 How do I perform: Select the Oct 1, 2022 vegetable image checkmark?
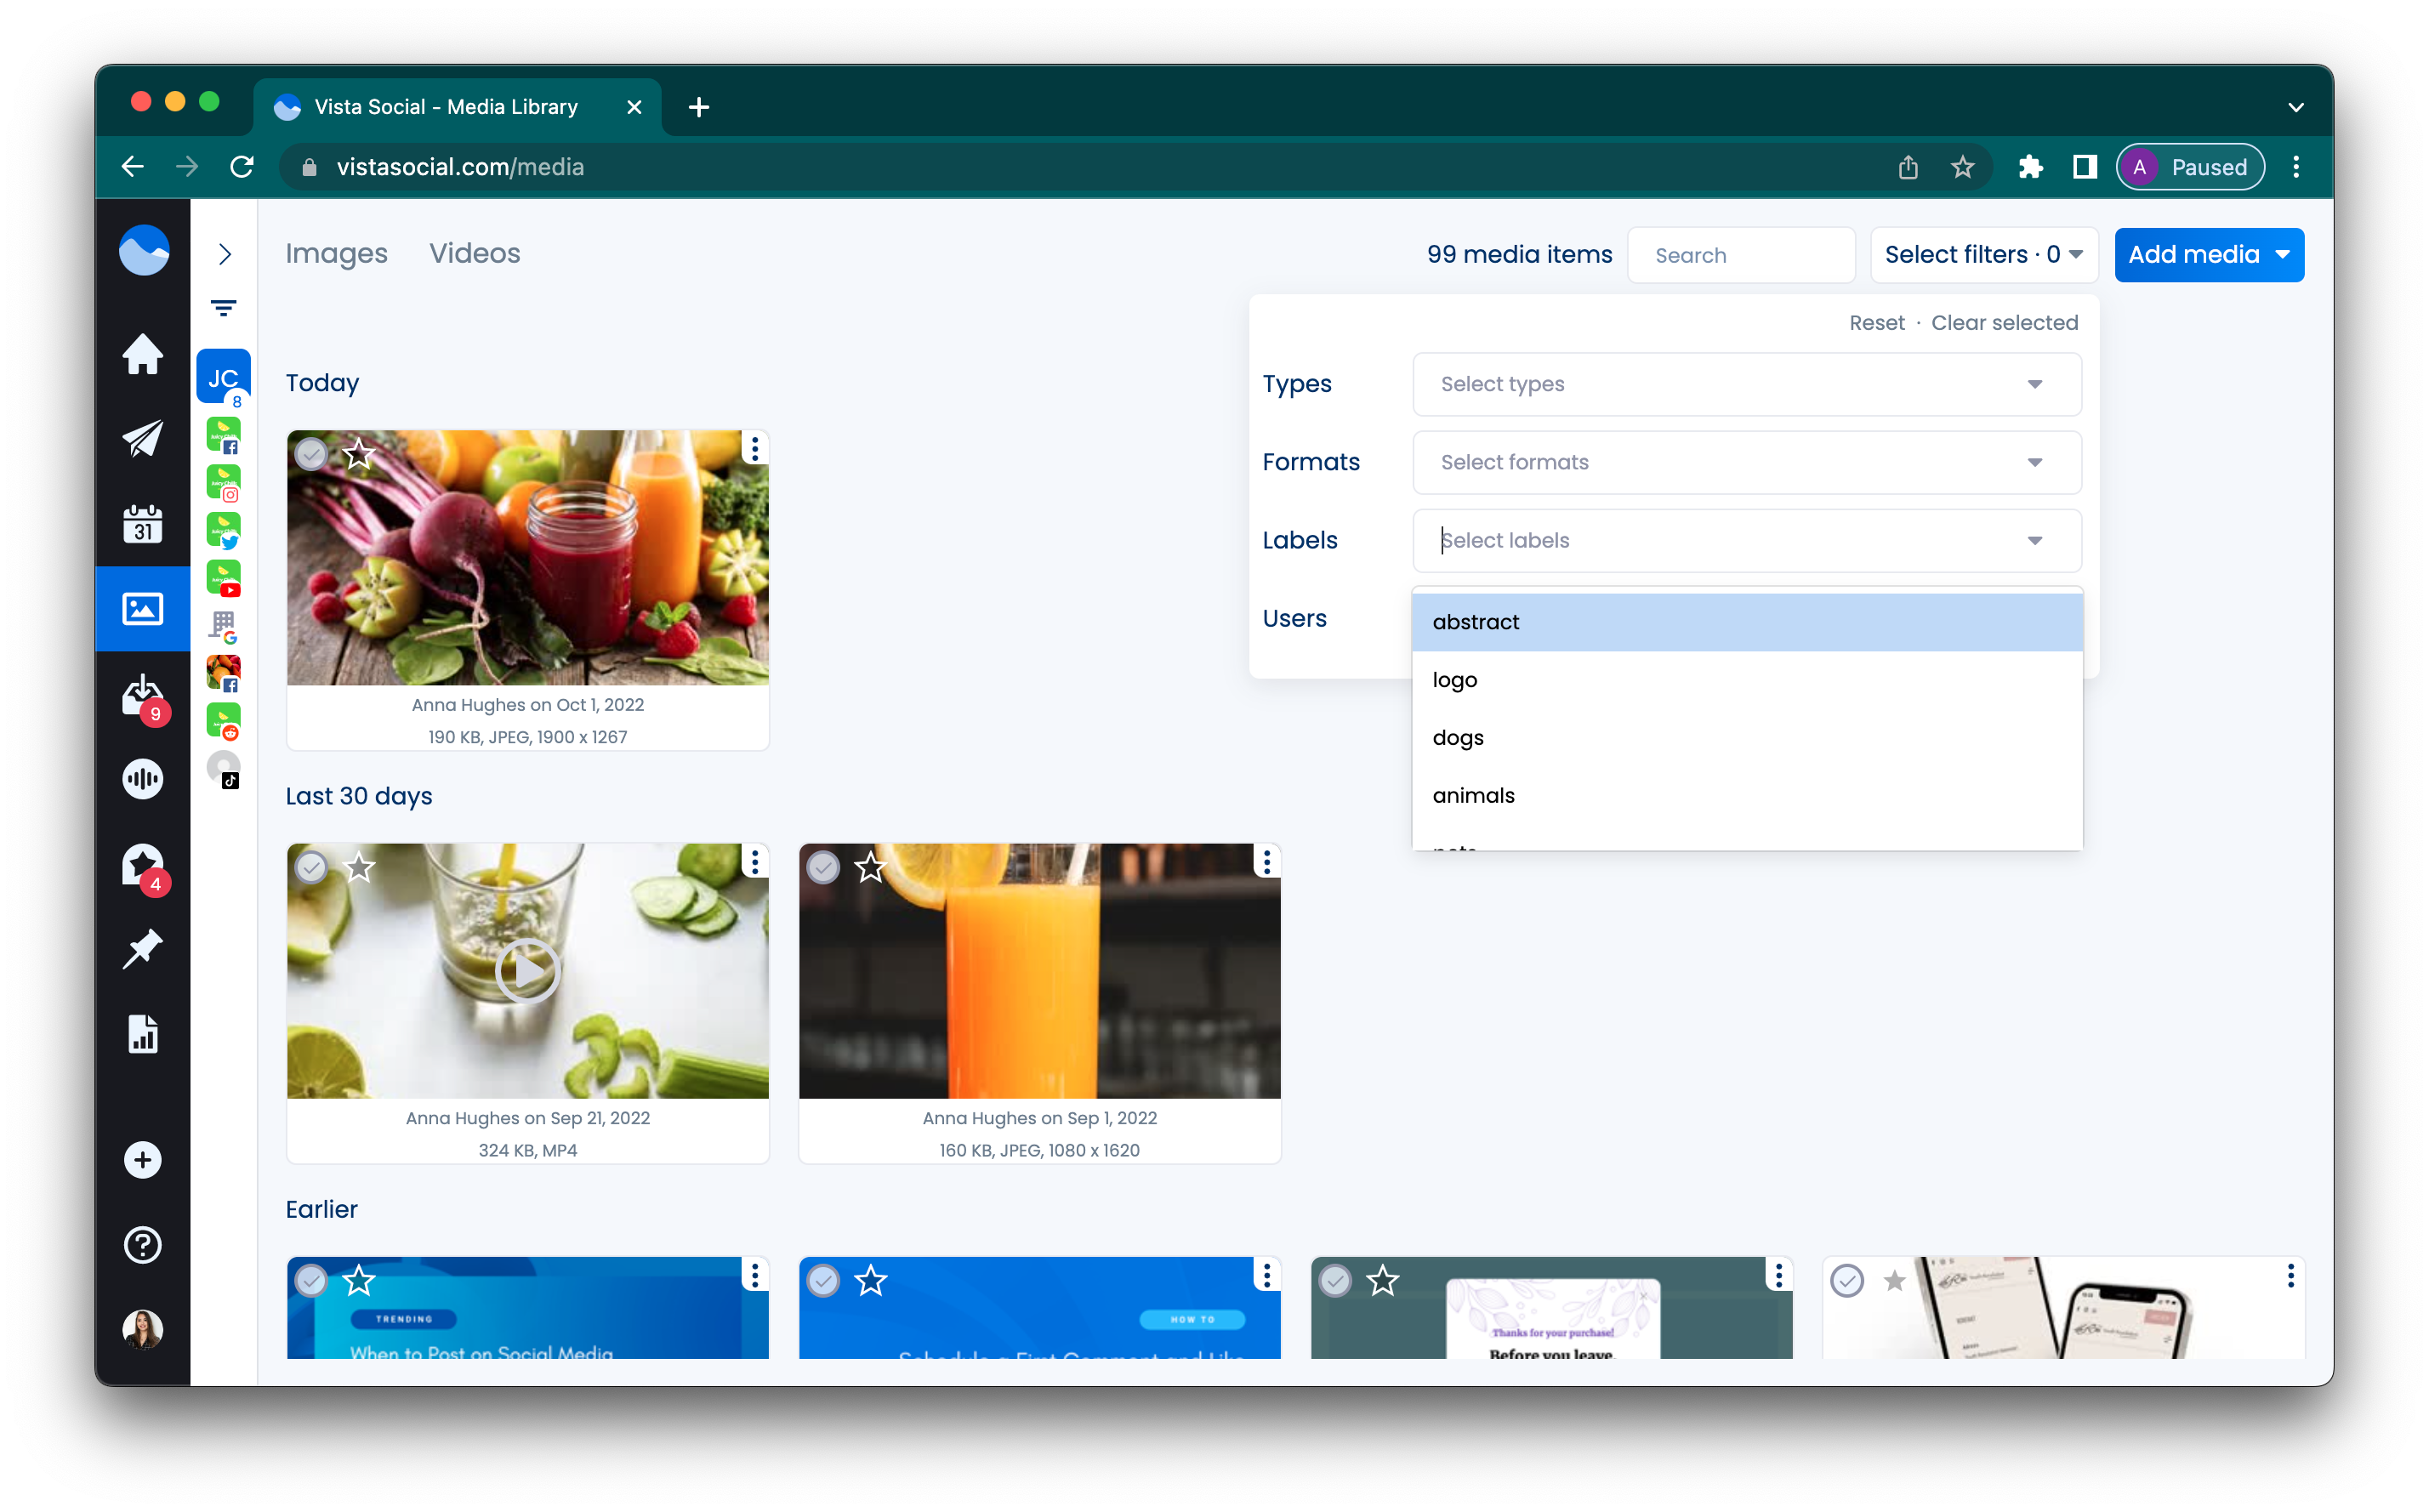click(311, 454)
